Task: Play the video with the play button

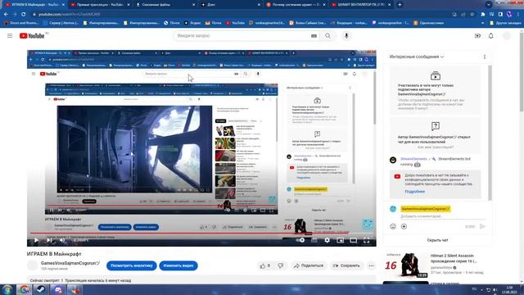Action: tap(36, 240)
